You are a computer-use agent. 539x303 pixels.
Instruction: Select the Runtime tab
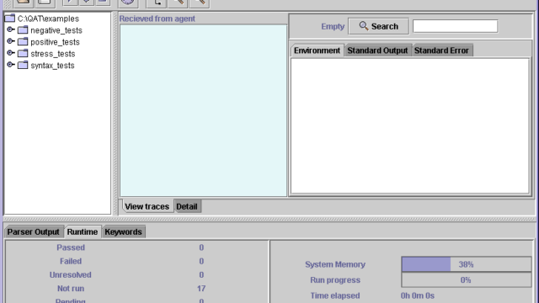pos(83,232)
